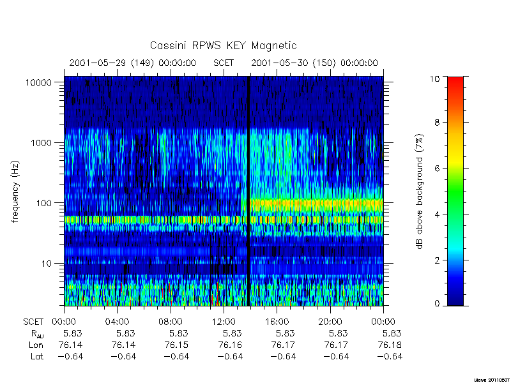Select the 04:00 time axis label
Screen dimensions: 511x383
[x=118, y=322]
